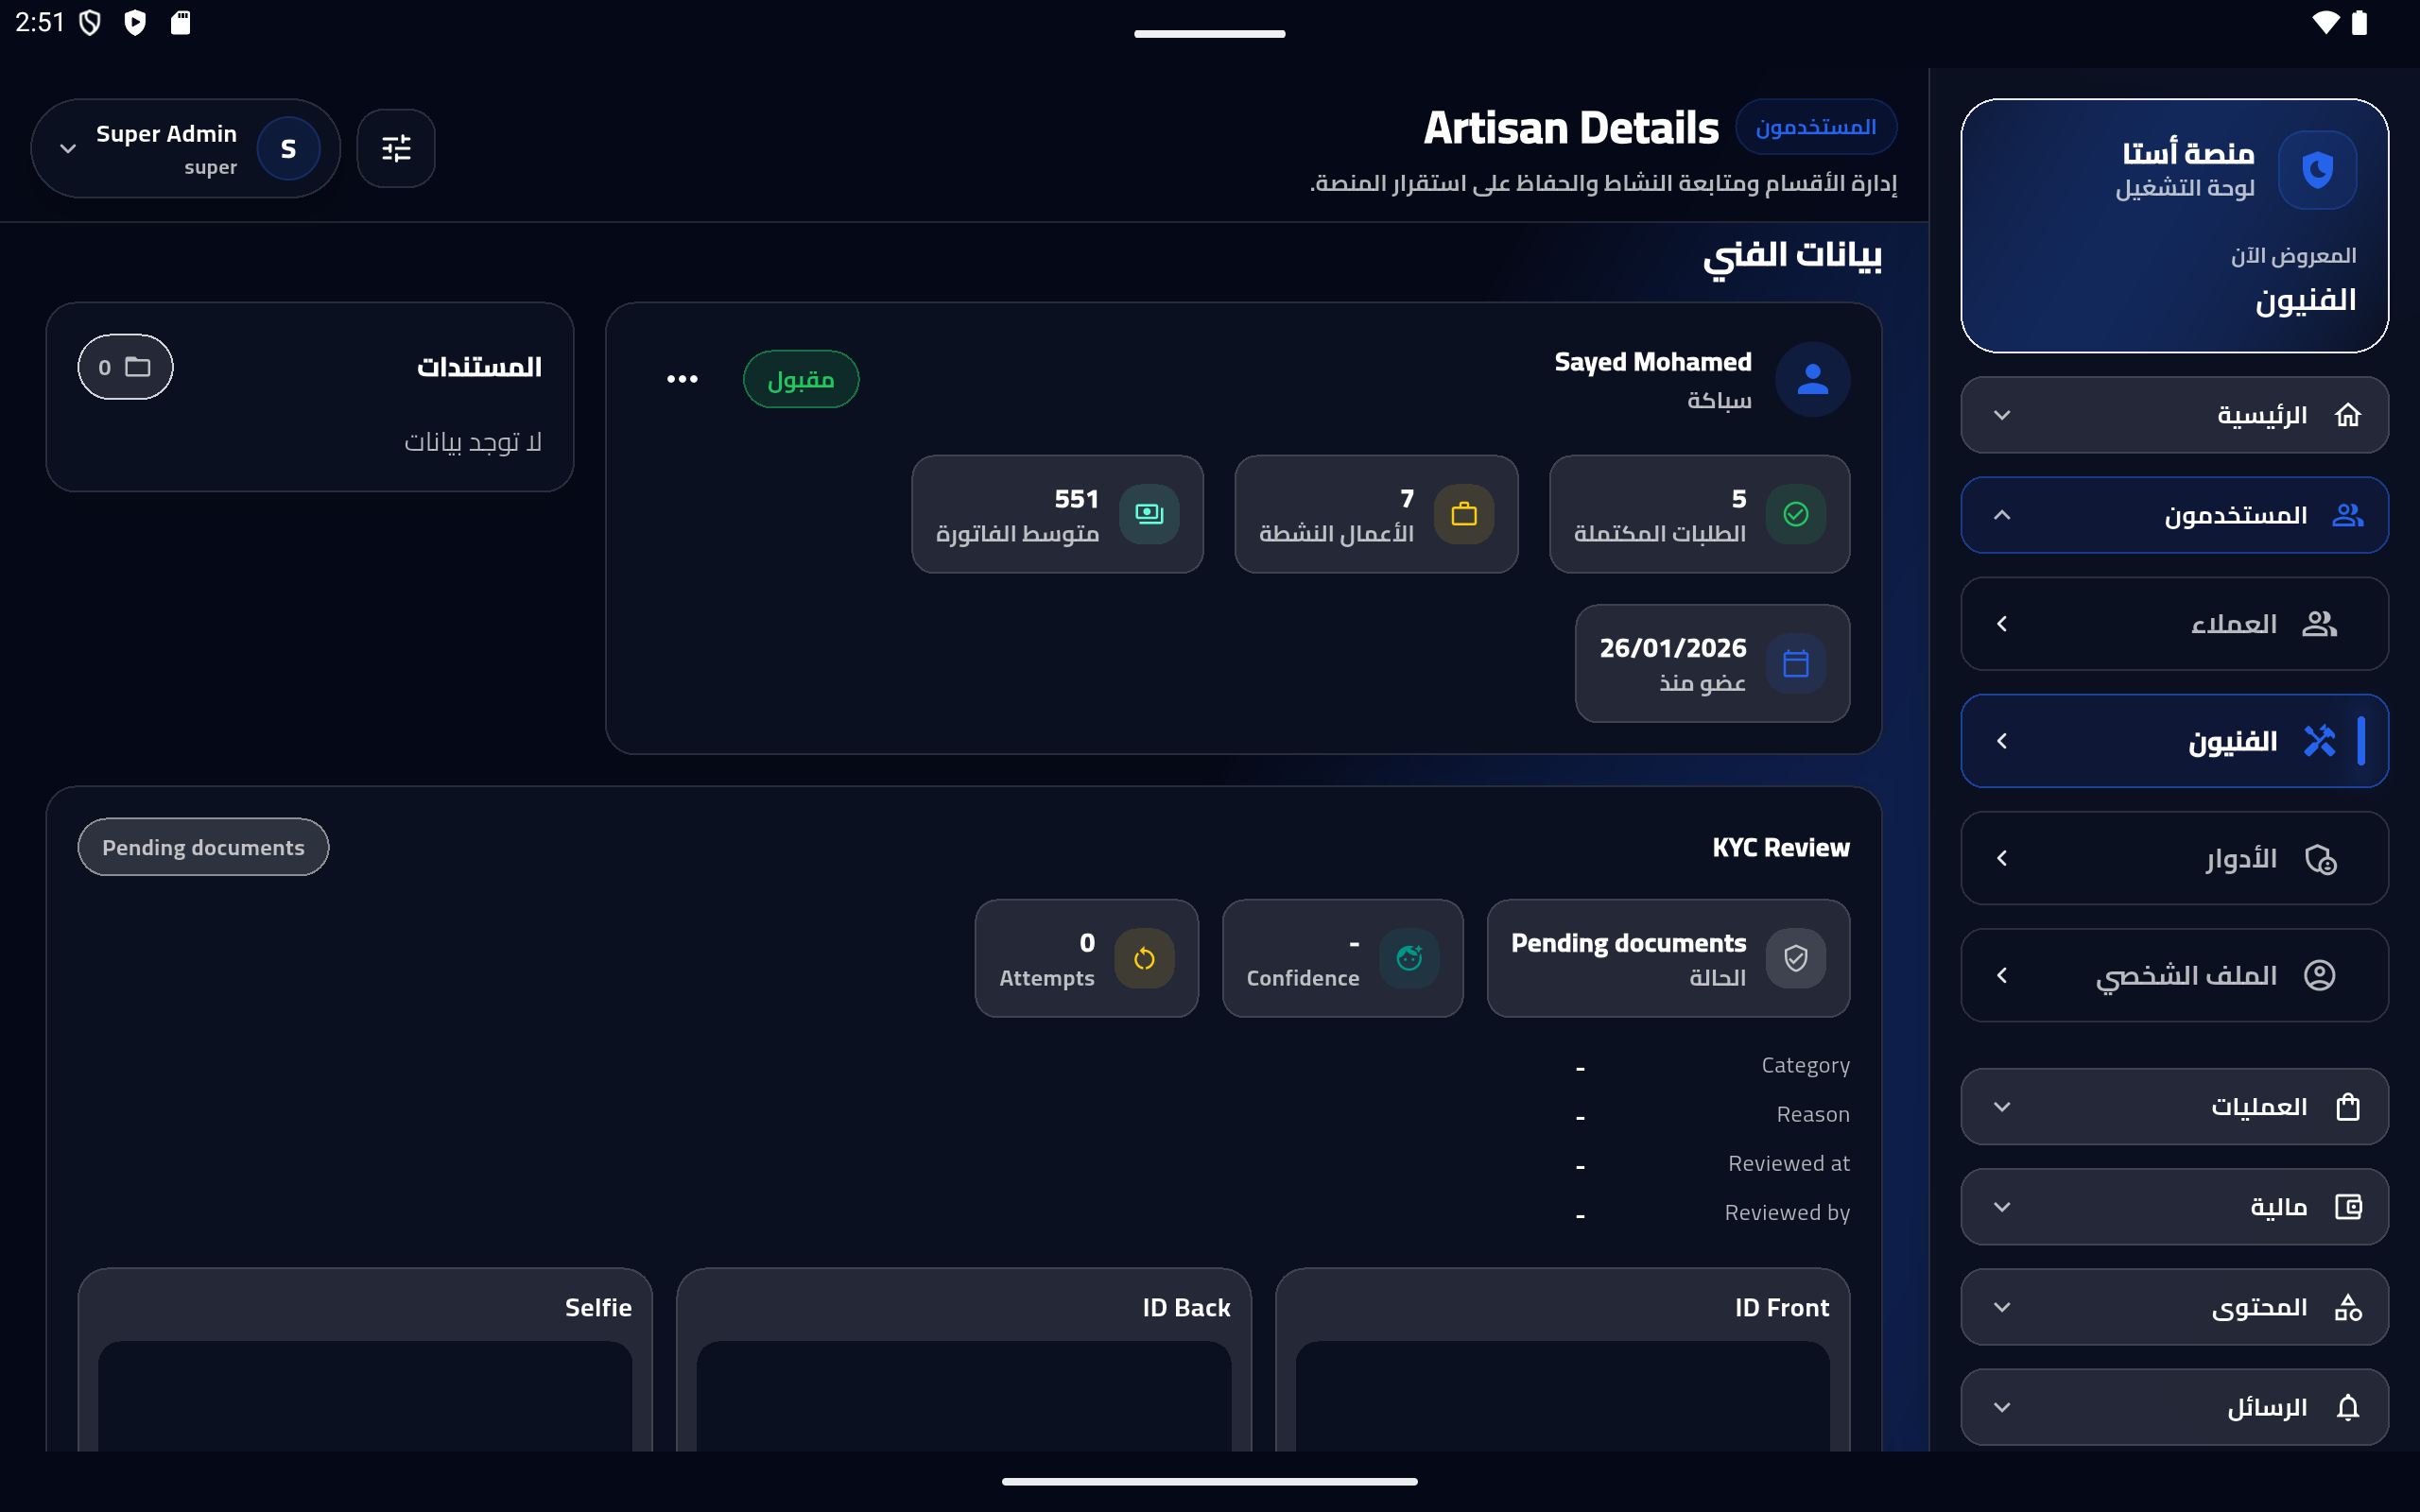Expand the المحتوى sidebar section chevron
Viewport: 2420px width, 1512px height.
pos(2002,1307)
